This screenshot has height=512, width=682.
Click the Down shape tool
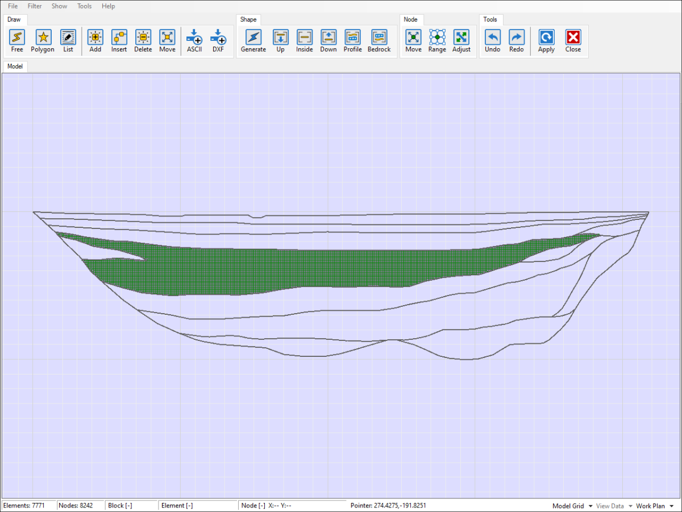tap(328, 41)
